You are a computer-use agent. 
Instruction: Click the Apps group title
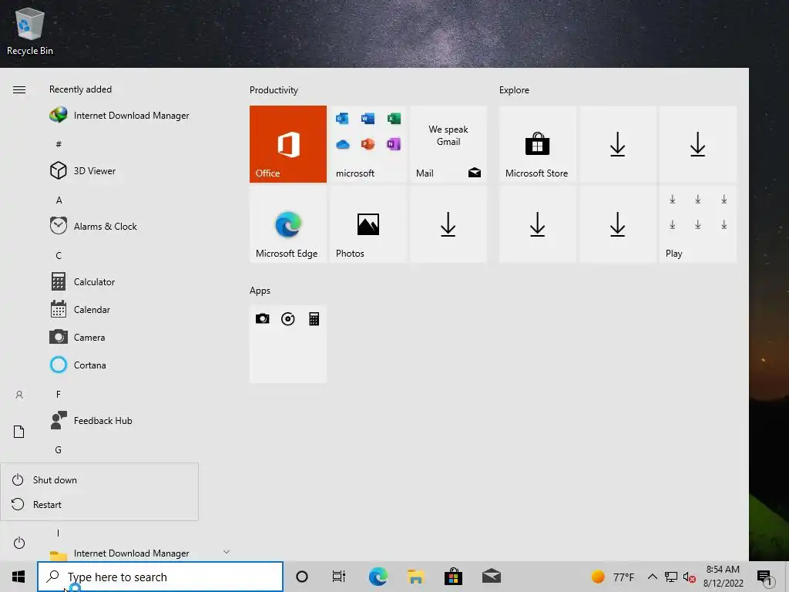[x=260, y=291]
